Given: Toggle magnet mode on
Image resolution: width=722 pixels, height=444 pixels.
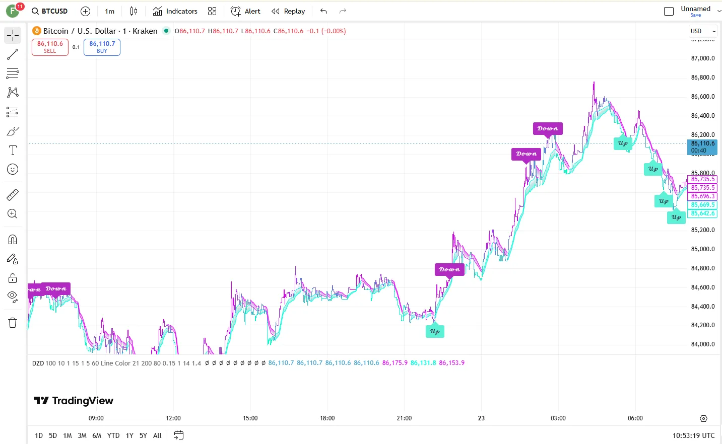Looking at the screenshot, I should 13,240.
